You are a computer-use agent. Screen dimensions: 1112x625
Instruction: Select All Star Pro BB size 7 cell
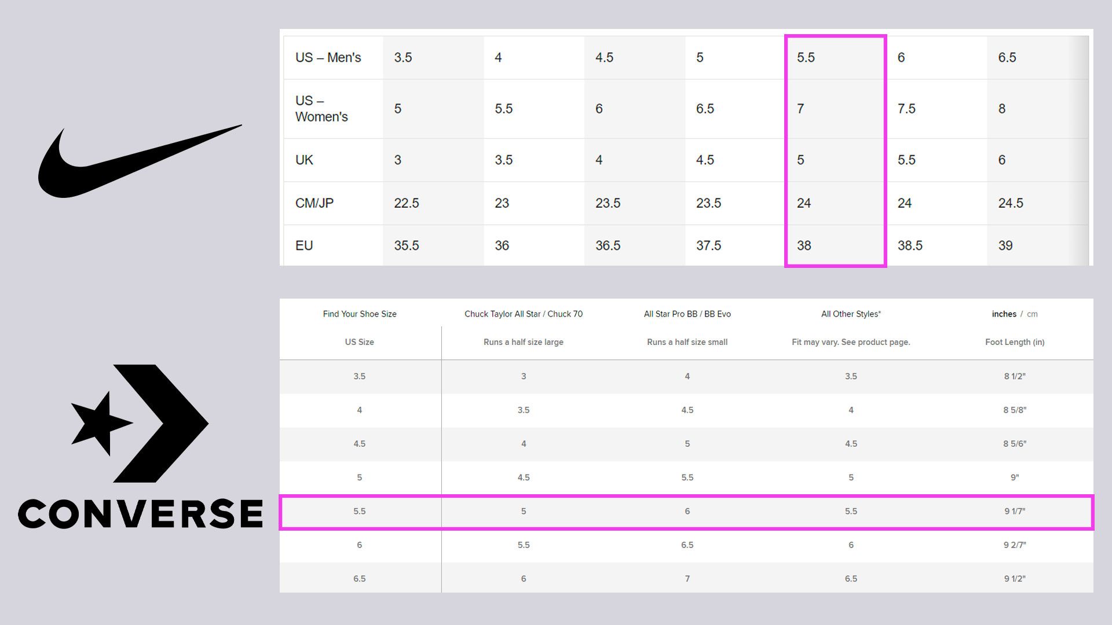point(687,579)
